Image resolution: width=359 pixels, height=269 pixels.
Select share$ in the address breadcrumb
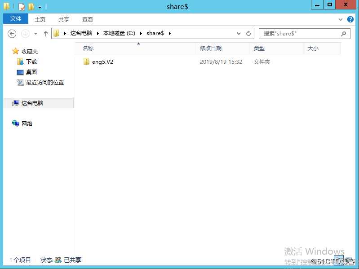click(x=155, y=33)
